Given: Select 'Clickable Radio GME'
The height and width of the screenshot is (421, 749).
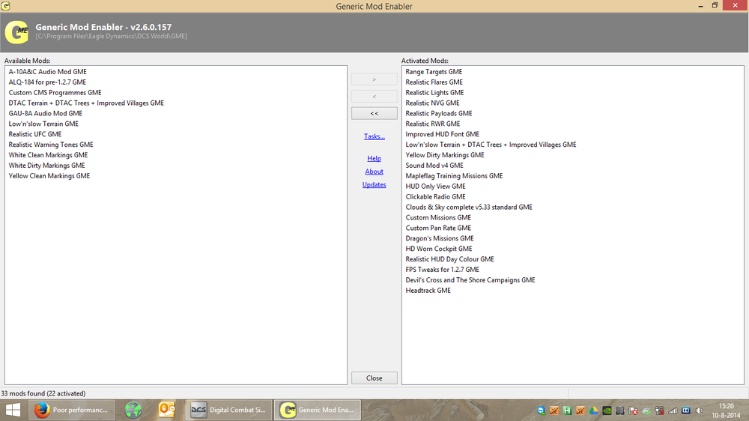Looking at the screenshot, I should click(435, 197).
